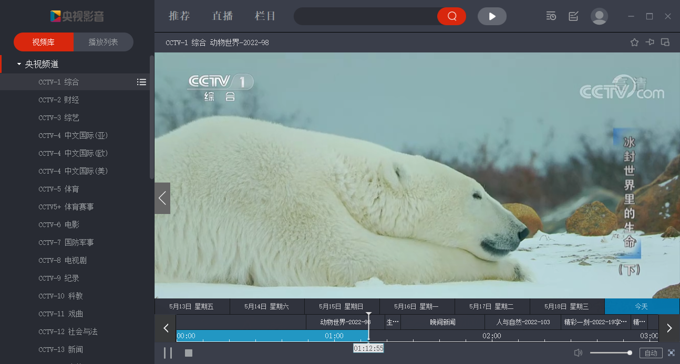Viewport: 680px width, 364px height.
Task: Click the video display area
Action: (417, 175)
